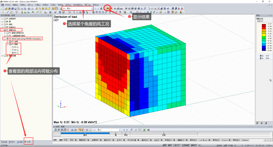Open the 节点 - 变形 table tab
273x147 pixels.
pos(69,140)
